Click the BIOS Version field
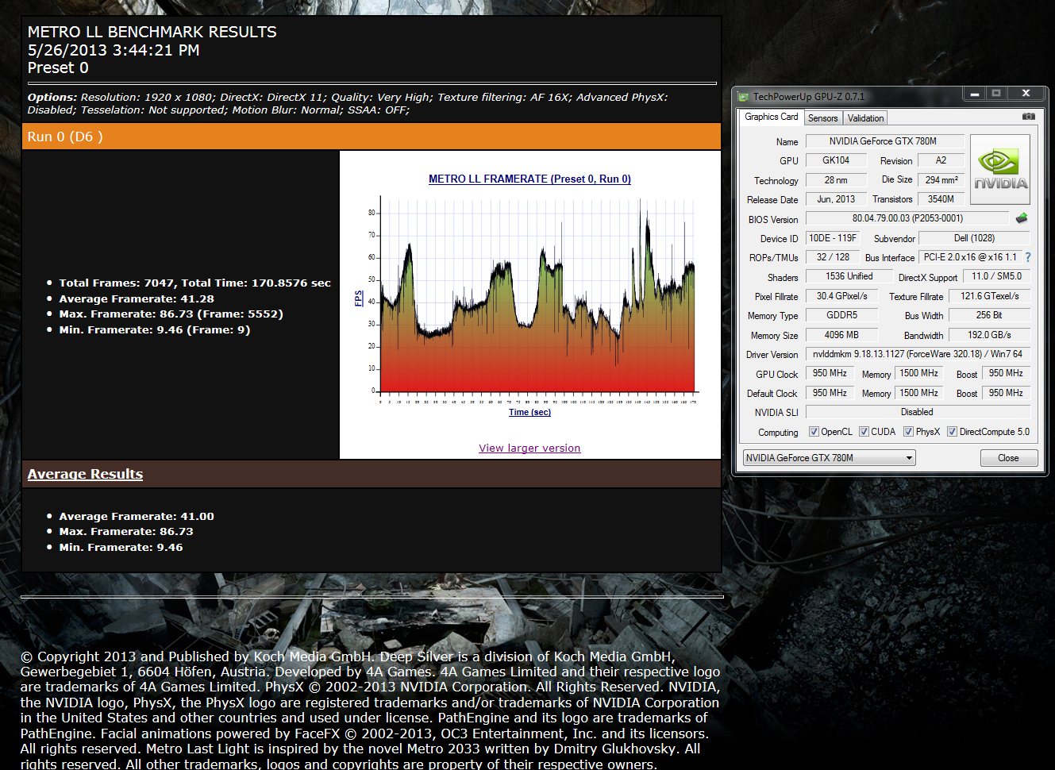The height and width of the screenshot is (770, 1055). click(x=907, y=218)
